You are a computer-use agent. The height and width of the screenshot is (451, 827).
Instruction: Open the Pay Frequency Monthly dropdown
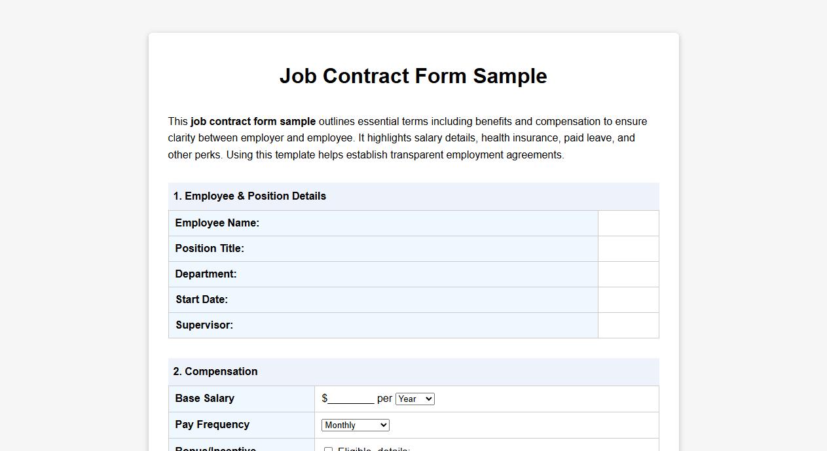[x=354, y=425]
